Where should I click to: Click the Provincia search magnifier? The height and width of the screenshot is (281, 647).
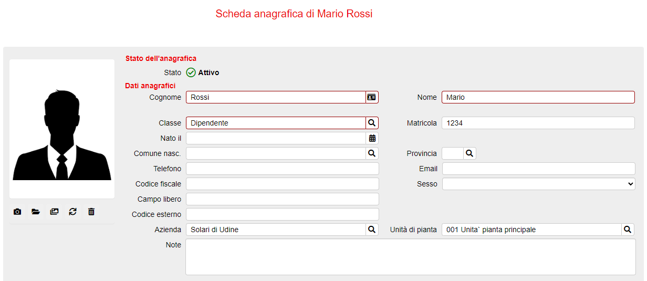(x=469, y=153)
